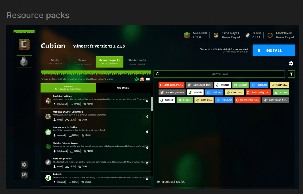Screen dimensions: 303x194
Task: Click author JellySquid under Fresh Animations
Action: (60, 104)
